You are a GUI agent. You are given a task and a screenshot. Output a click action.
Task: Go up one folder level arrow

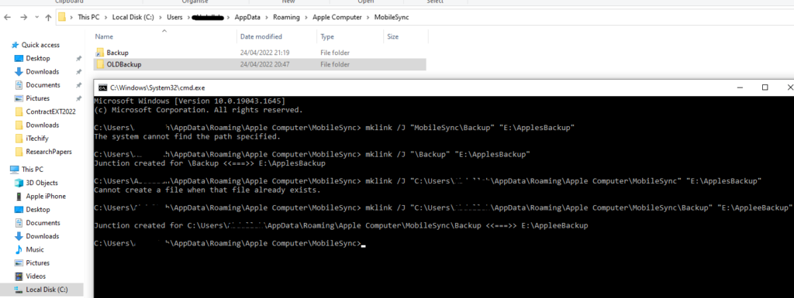(48, 17)
